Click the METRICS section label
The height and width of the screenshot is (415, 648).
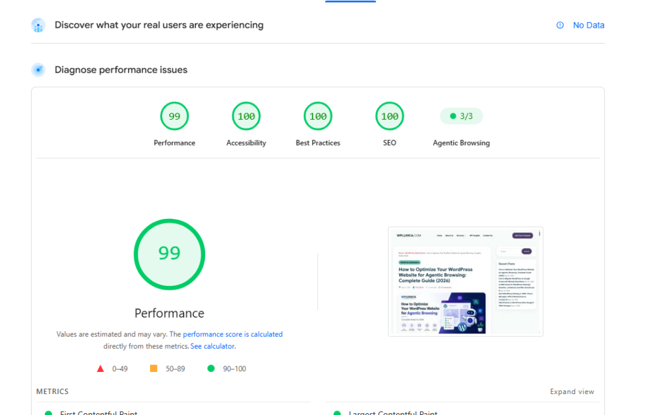53,392
